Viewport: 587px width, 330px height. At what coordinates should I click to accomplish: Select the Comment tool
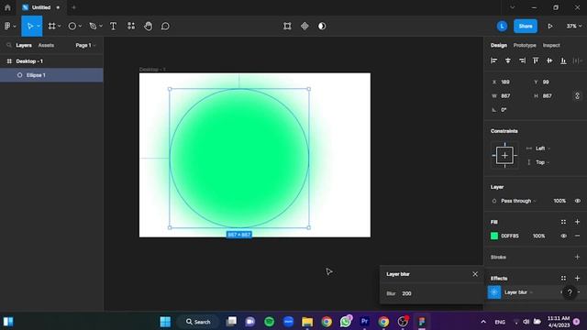pyautogui.click(x=165, y=27)
